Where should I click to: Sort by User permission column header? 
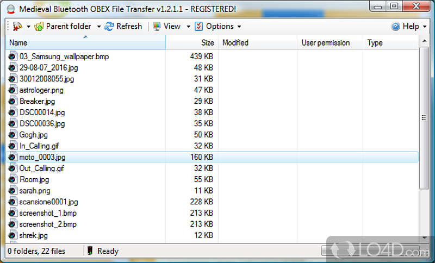[x=330, y=42]
